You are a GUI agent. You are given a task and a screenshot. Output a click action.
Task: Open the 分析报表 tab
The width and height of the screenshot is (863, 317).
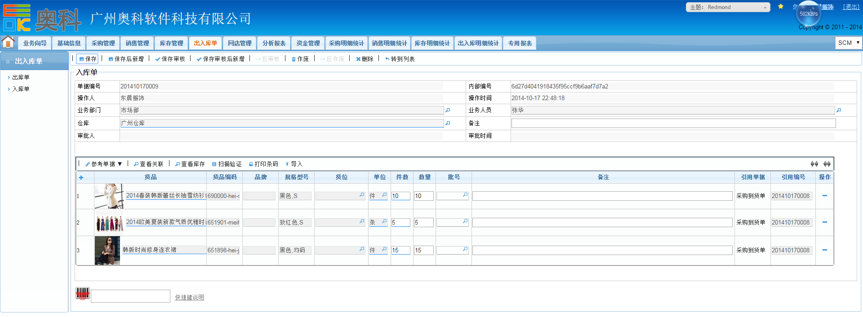[274, 43]
